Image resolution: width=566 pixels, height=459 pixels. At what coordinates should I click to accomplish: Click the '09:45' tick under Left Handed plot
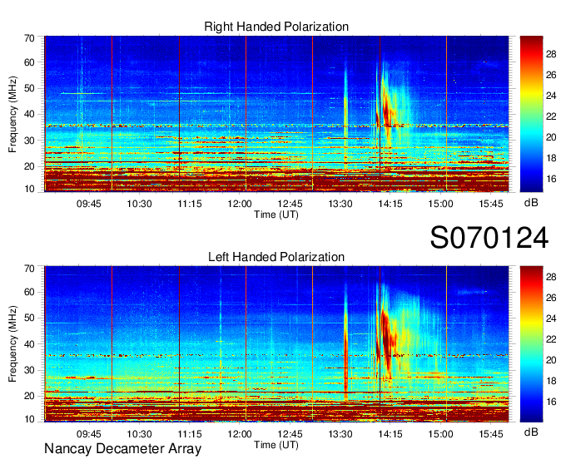point(89,434)
